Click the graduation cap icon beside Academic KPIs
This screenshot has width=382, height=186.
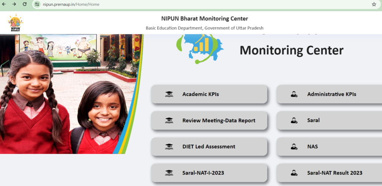point(169,94)
